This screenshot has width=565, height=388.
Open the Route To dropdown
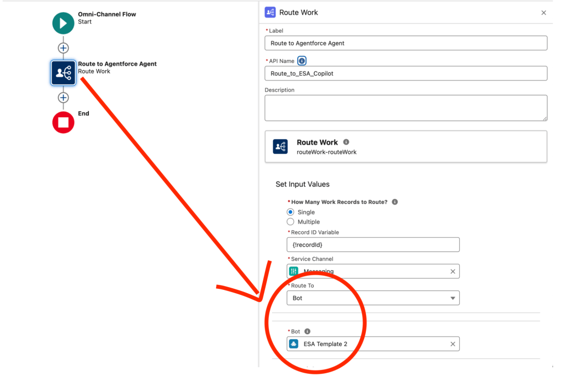click(372, 298)
